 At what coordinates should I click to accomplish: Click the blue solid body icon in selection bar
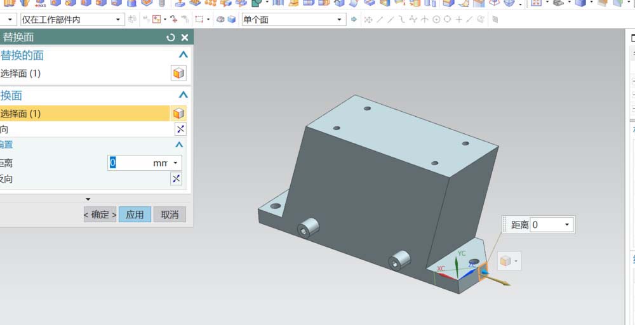[x=232, y=20]
